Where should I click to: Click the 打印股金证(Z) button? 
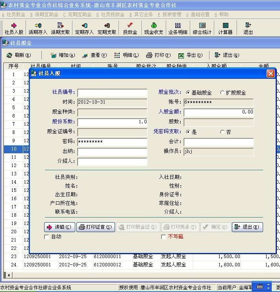coord(138,227)
